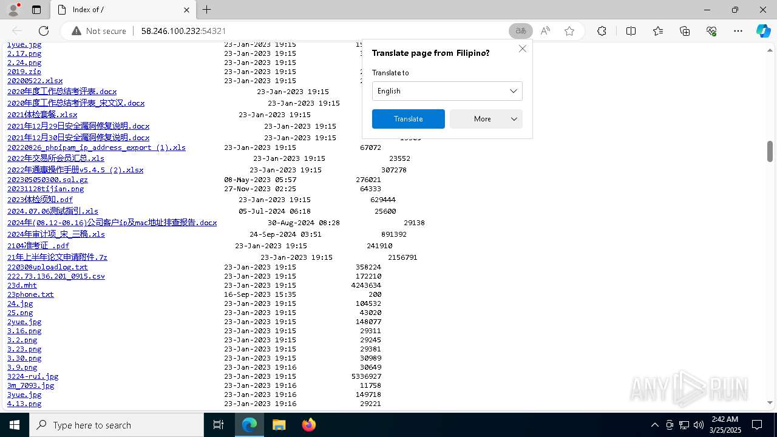Viewport: 777px width, 437px height.
Task: Open the 3.23.png link
Action: click(24, 349)
